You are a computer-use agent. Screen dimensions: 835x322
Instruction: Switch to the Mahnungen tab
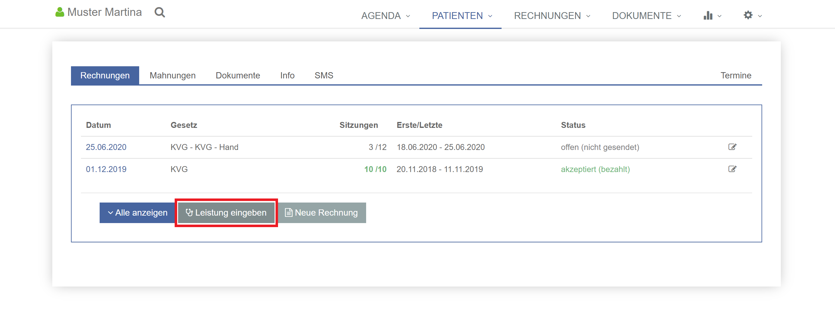click(x=172, y=76)
